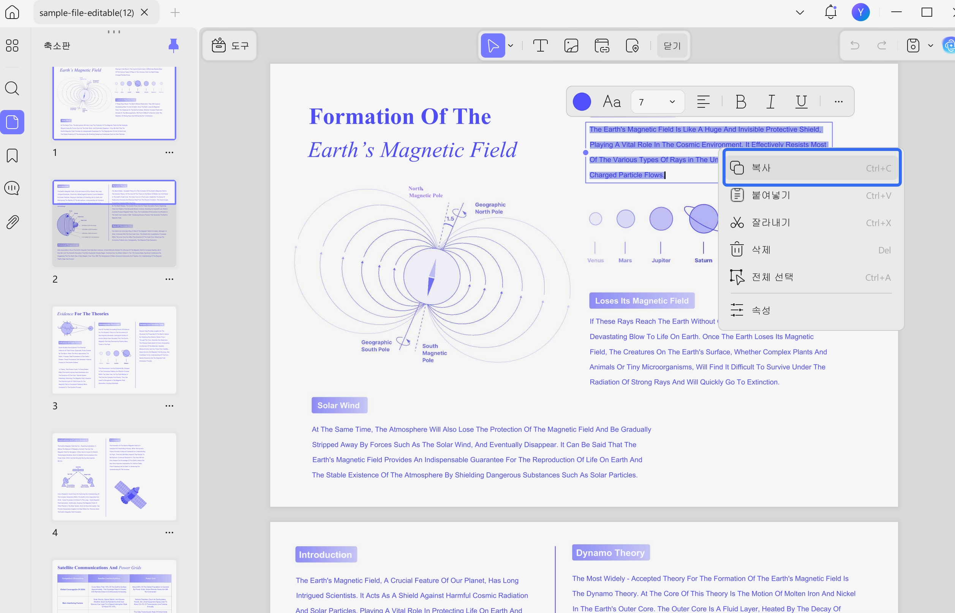Select the page 4 thumbnail
This screenshot has width=955, height=613.
pyautogui.click(x=114, y=476)
